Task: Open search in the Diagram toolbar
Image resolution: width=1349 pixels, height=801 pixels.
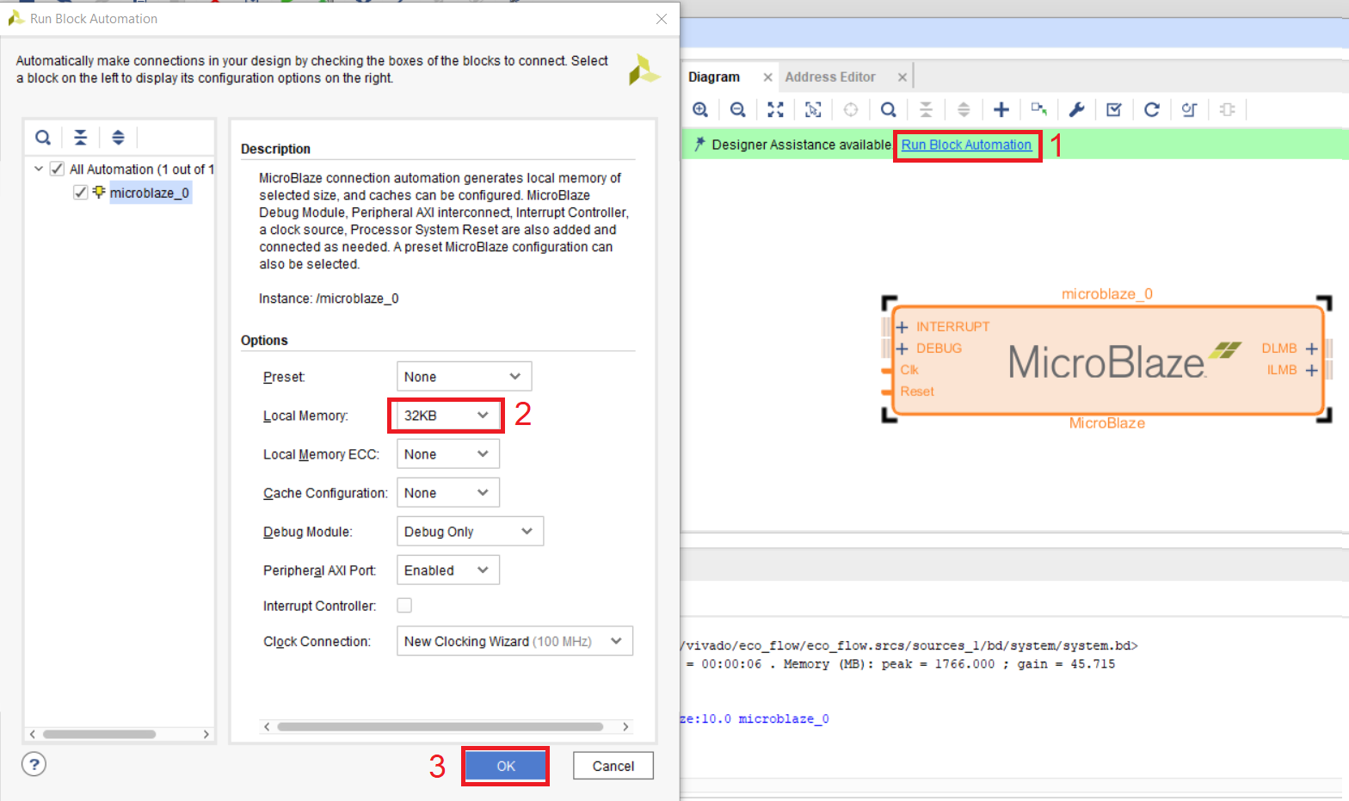Action: [889, 109]
